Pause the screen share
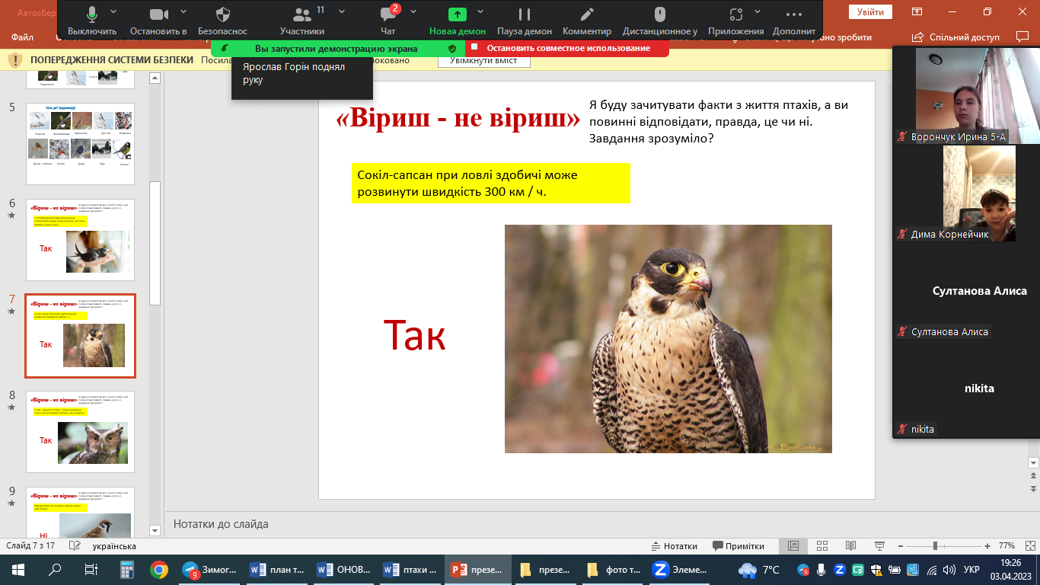 click(525, 21)
